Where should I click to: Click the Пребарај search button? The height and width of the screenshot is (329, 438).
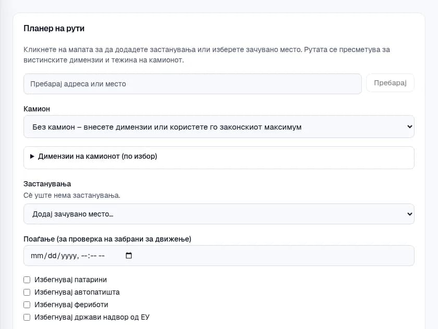[x=390, y=83]
